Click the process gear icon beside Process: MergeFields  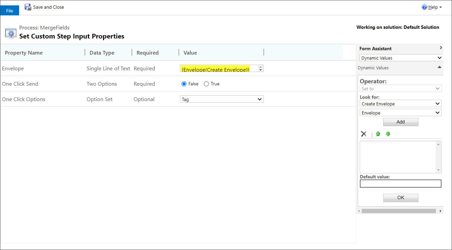click(10, 32)
